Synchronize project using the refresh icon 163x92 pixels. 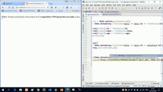click(x=89, y=8)
